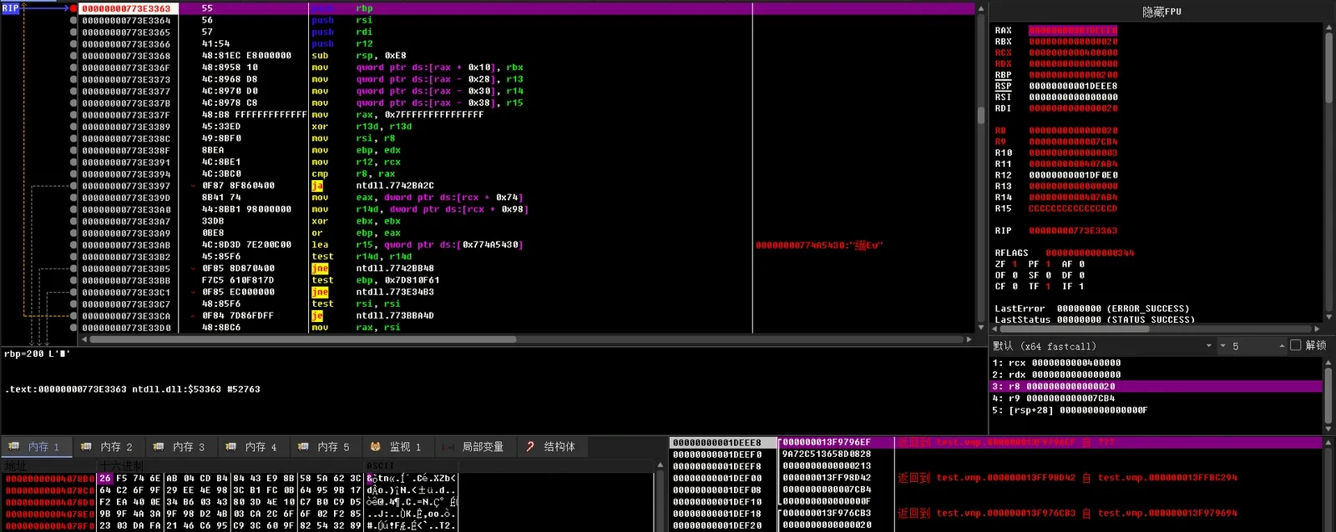Image resolution: width=1336 pixels, height=532 pixels.
Task: Set breakpoint bullet at address 00000000773E338C
Action: click(x=73, y=138)
